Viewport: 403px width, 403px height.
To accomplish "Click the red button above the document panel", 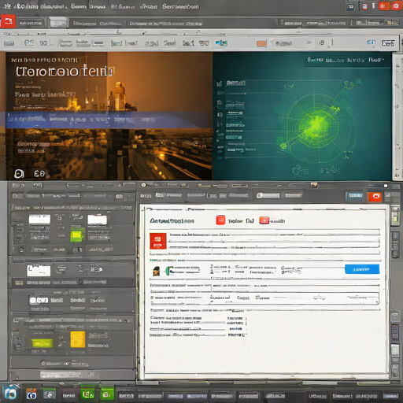I will [375, 197].
